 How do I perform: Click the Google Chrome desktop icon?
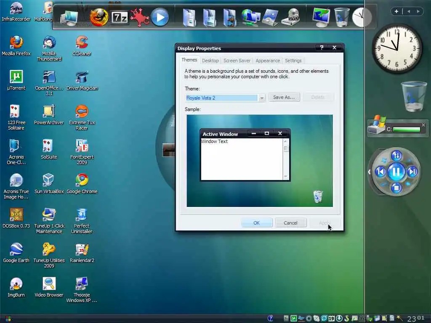pos(82,183)
